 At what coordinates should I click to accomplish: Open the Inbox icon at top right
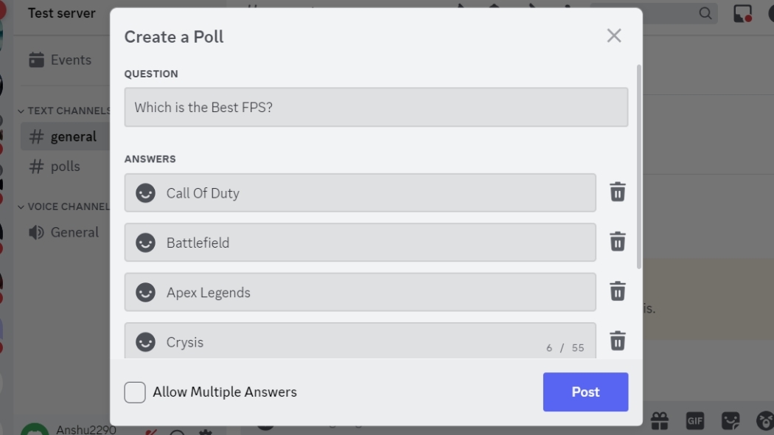[742, 13]
